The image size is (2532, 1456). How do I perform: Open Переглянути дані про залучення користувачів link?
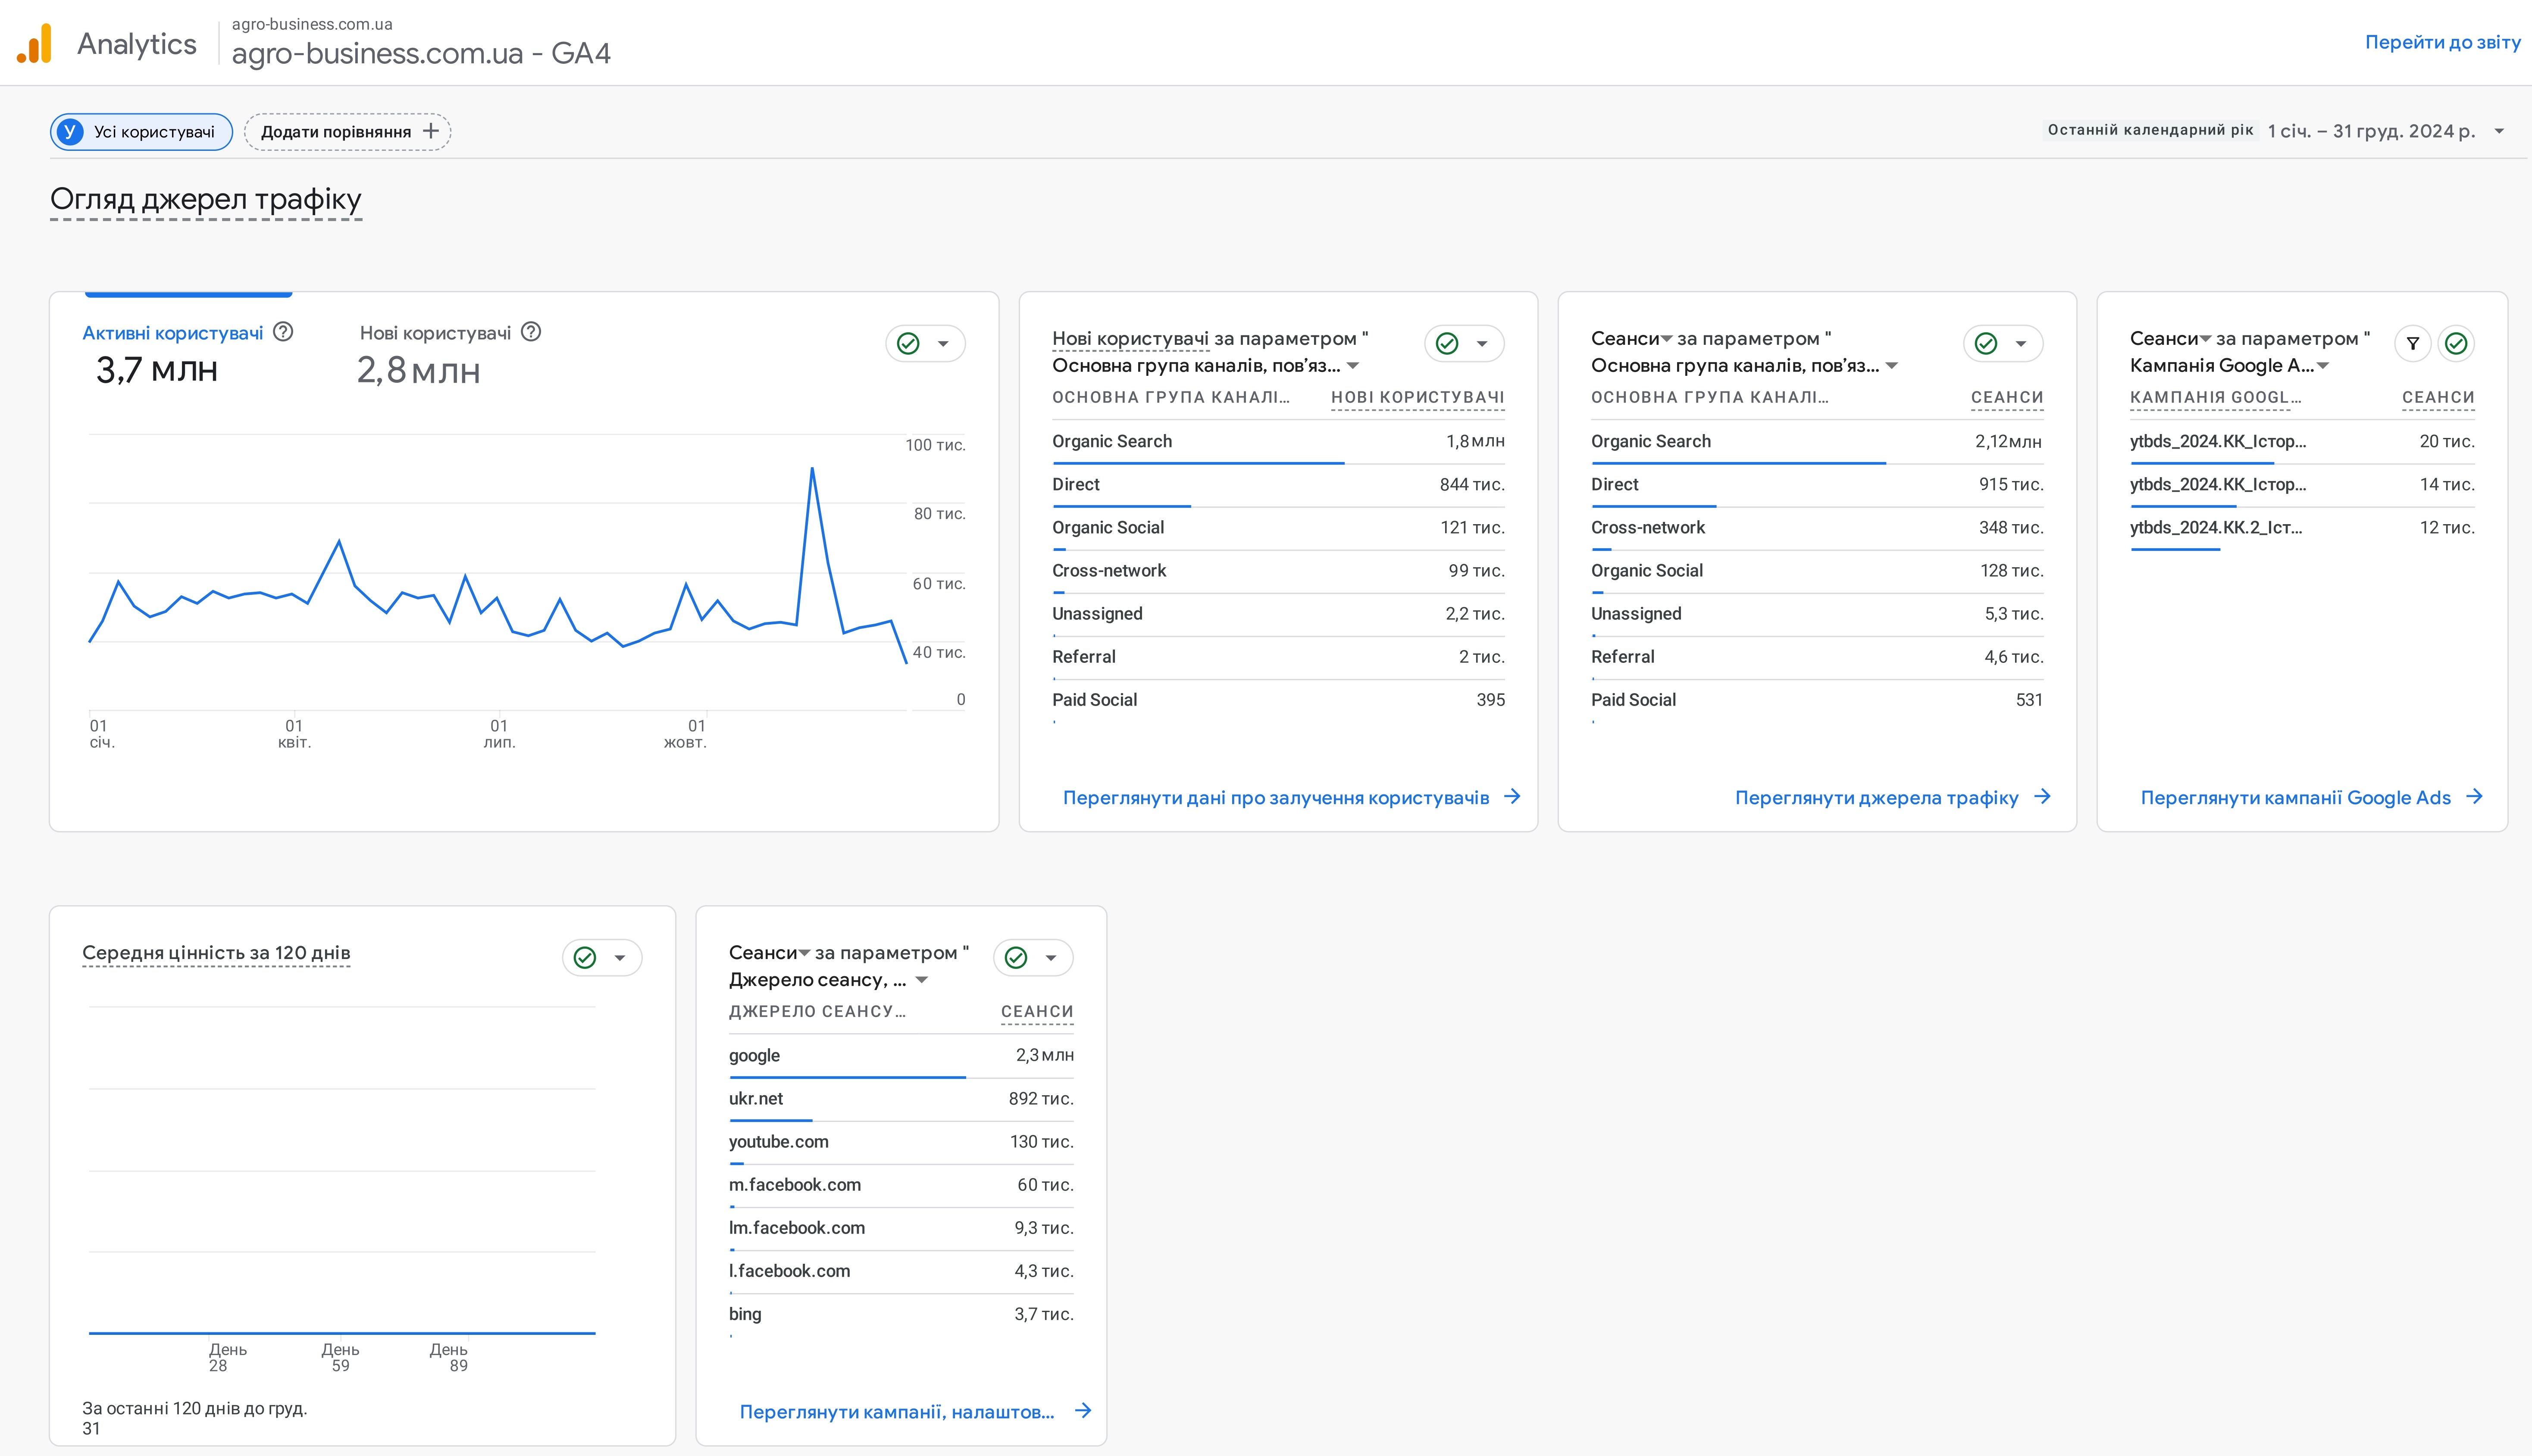pyautogui.click(x=1276, y=798)
